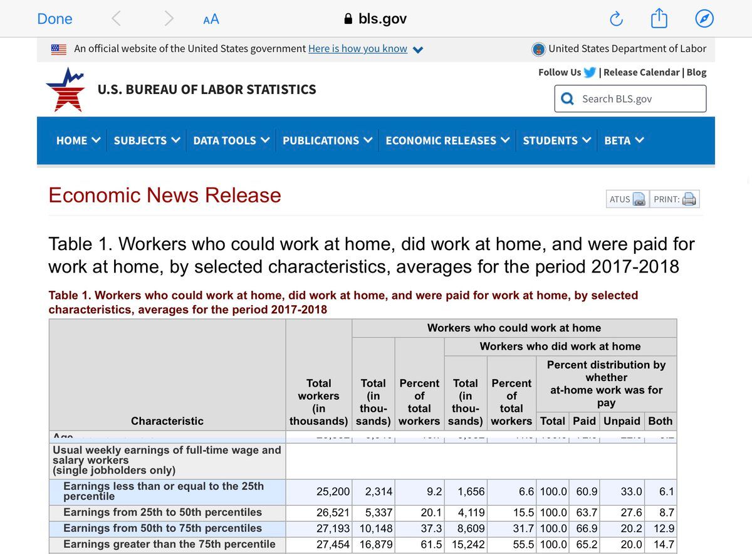This screenshot has width=752, height=554.
Task: Open the ECONOMIC RELEASES menu
Action: (x=447, y=140)
